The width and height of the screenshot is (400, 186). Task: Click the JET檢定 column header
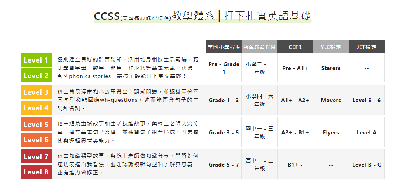coord(367,47)
